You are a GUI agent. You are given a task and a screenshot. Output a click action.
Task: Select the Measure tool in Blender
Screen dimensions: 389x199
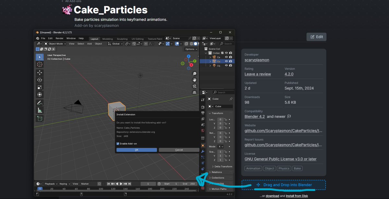(40, 110)
